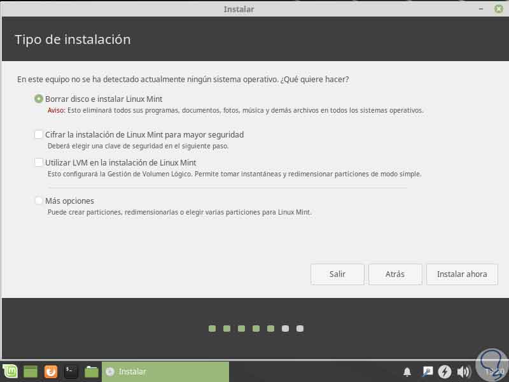Open the terminal from the taskbar

(71, 372)
